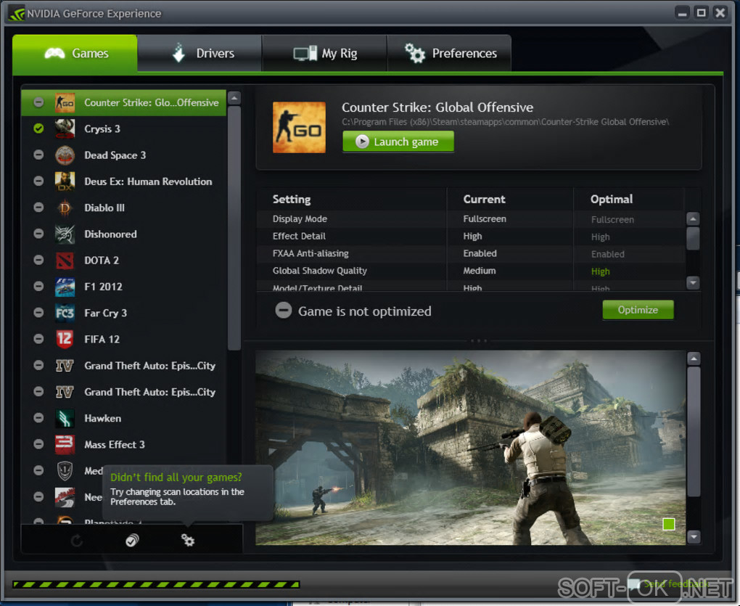Click the optimize all games checkmark icon
Viewport: 740px width, 606px height.
(133, 541)
